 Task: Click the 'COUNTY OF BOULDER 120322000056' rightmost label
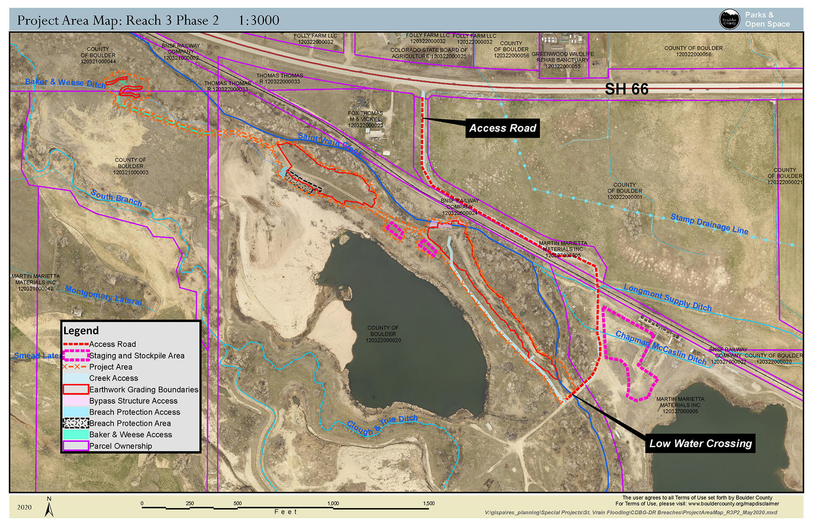(693, 51)
